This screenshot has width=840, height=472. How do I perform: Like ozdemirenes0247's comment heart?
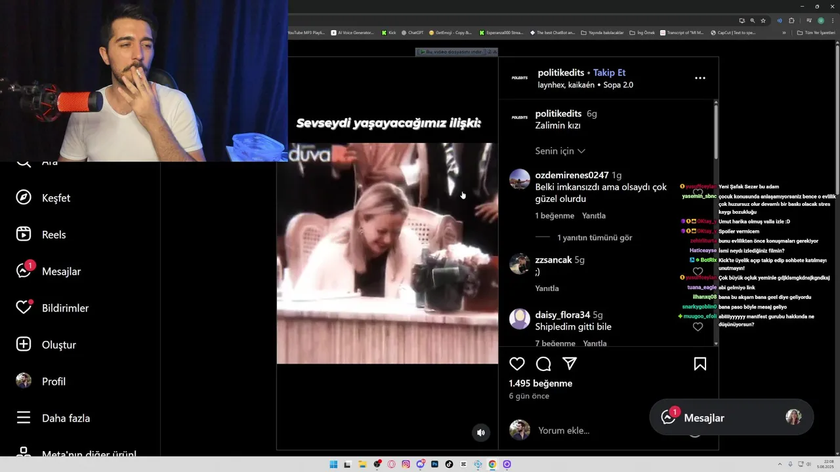pyautogui.click(x=698, y=193)
